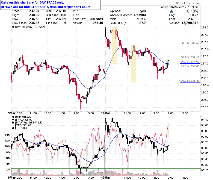This screenshot has width=213, height=180.
Task: Click the Low value 236.59
Action: [34, 19]
